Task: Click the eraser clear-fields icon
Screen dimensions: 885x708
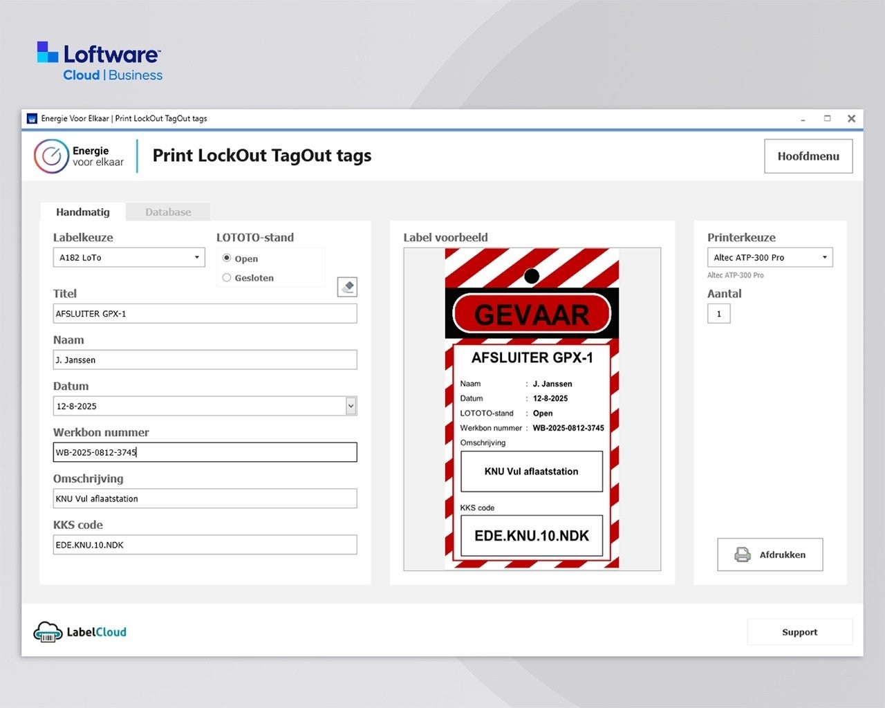Action: tap(347, 287)
